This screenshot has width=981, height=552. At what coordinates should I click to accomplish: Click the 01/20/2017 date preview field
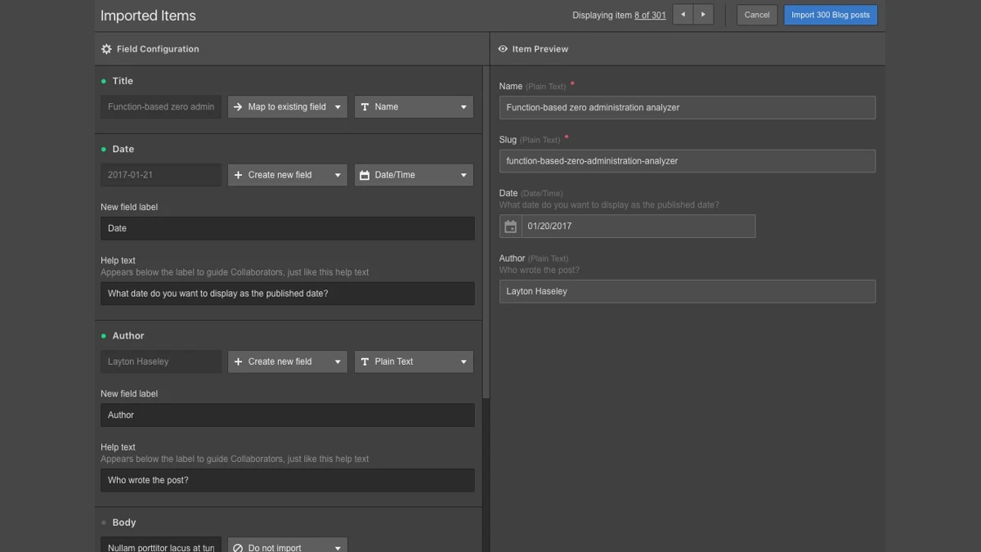click(638, 227)
